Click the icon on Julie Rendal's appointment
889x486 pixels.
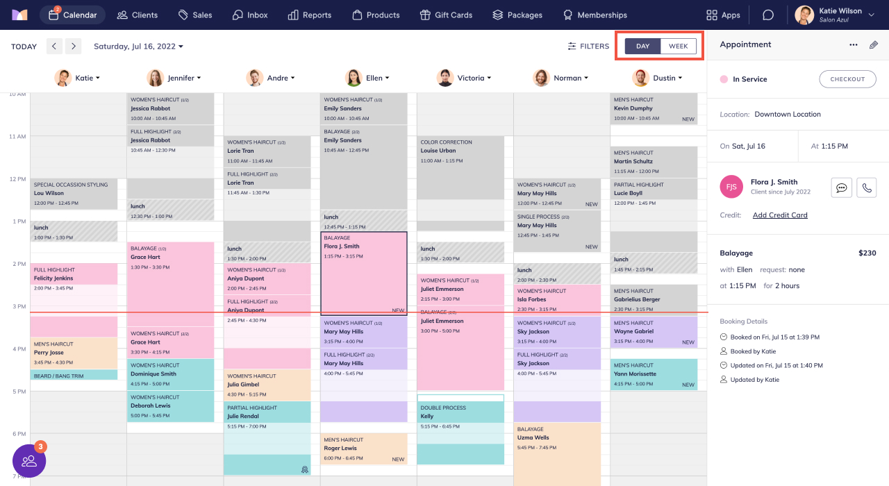pos(304,470)
